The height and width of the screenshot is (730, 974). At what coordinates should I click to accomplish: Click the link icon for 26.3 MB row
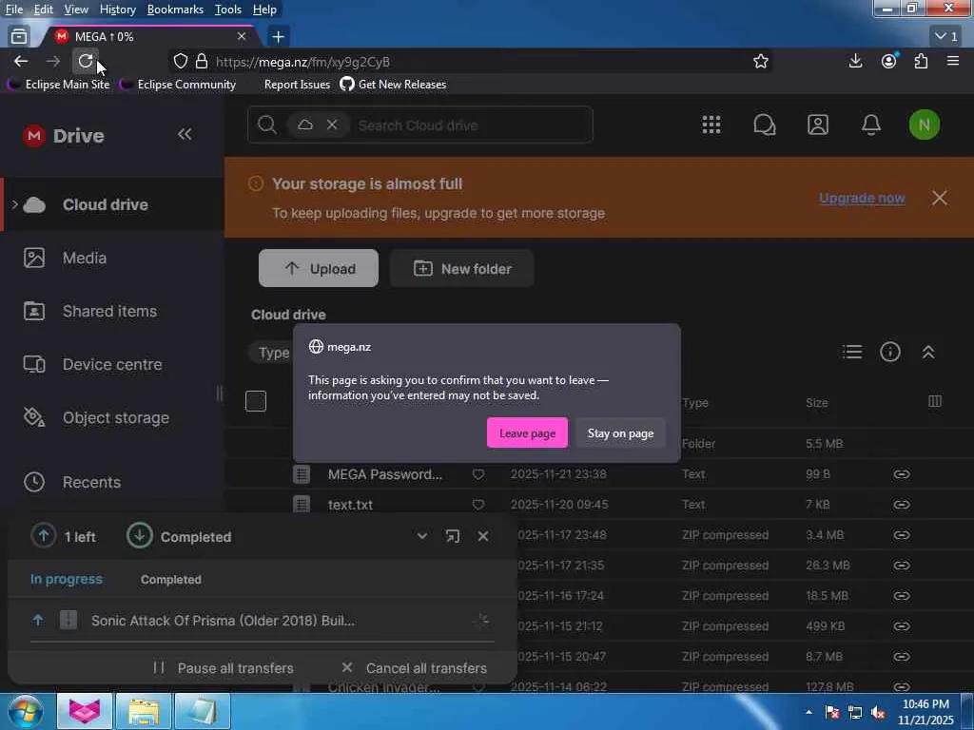click(x=902, y=566)
